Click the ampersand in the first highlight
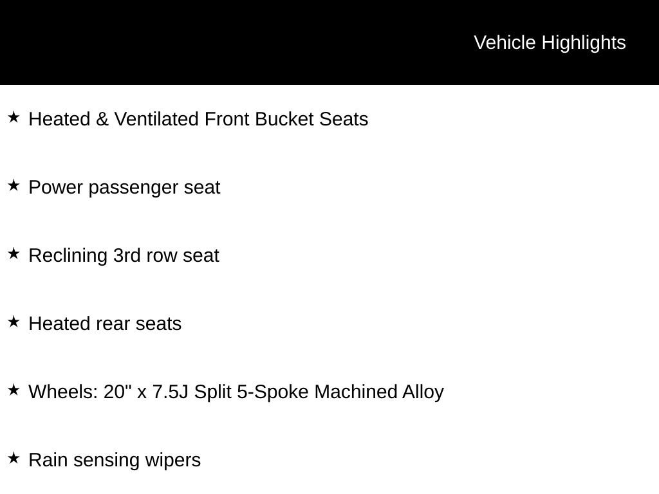 (102, 119)
